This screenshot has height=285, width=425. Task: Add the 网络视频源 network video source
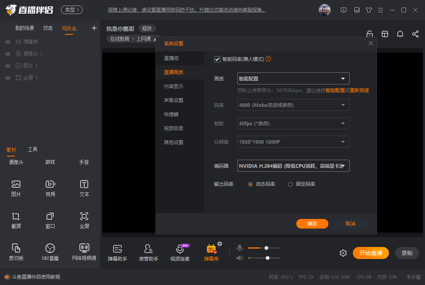click(x=84, y=252)
